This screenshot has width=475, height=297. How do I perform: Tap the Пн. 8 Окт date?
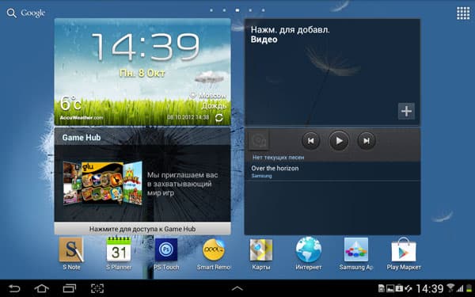coord(142,74)
